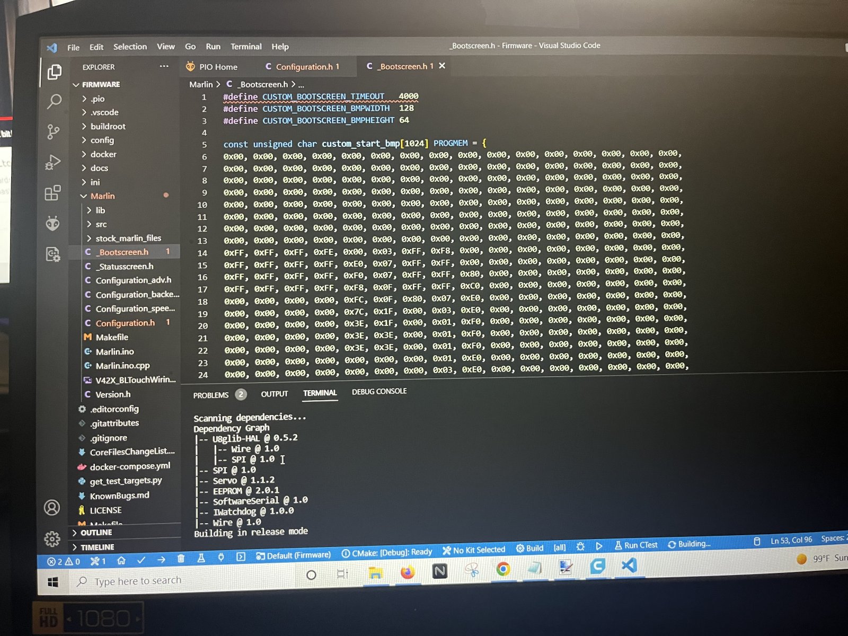
Task: Open the Terminal menu
Action: click(x=246, y=47)
